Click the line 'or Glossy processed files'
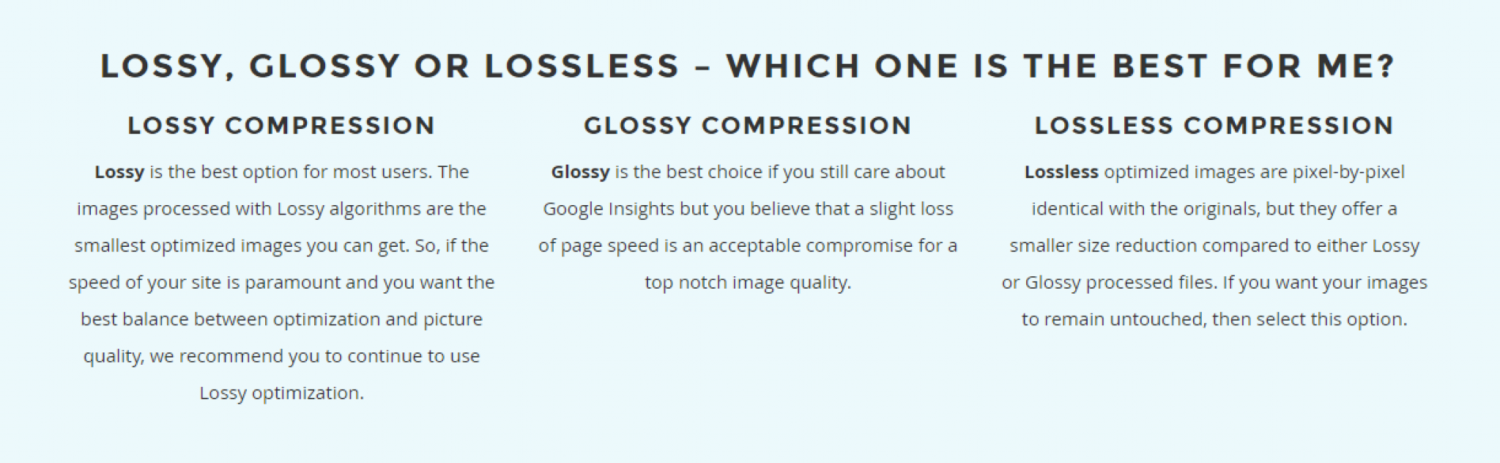Screen dimensions: 1500x463 point(1109,283)
